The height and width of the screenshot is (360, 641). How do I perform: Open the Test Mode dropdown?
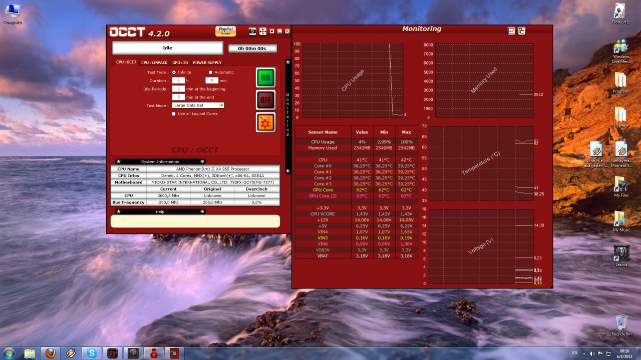tap(221, 105)
